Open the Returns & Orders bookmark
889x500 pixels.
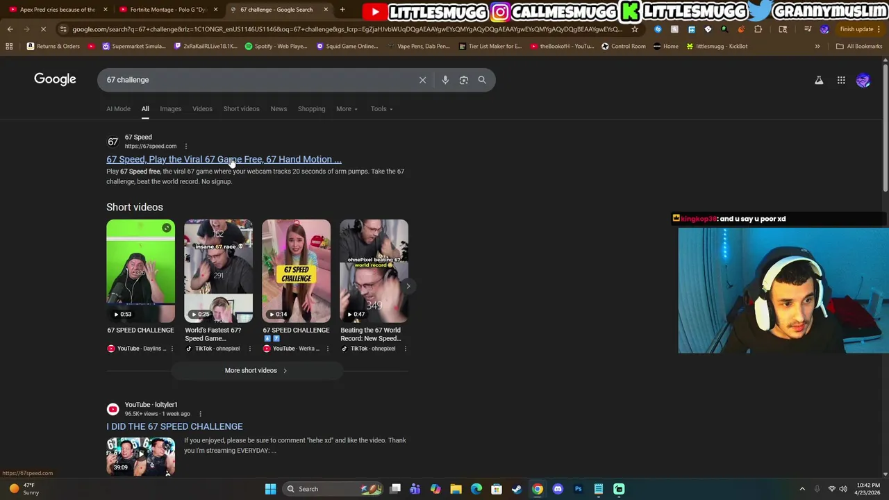tap(53, 46)
